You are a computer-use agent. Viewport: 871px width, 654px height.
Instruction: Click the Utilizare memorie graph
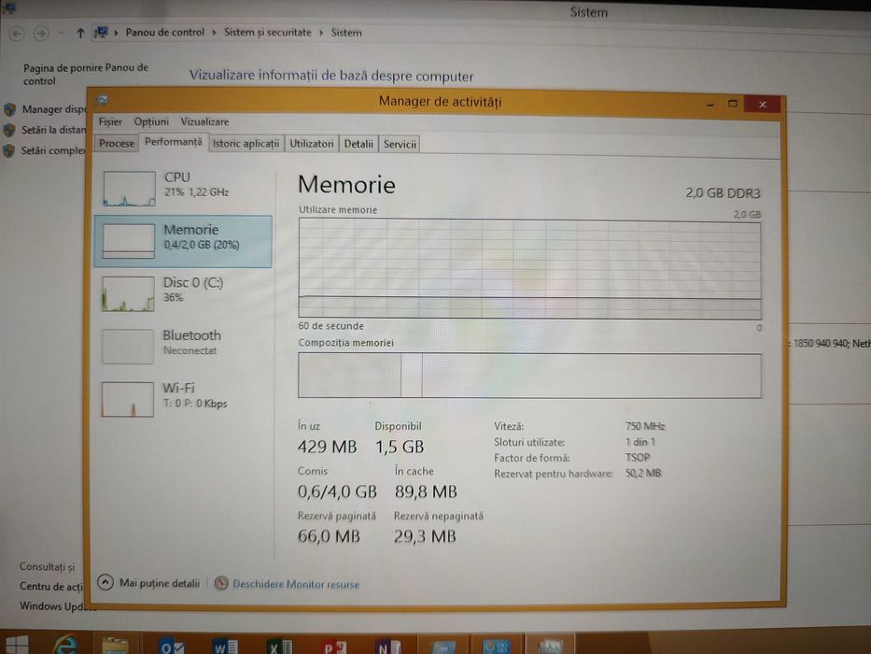coord(529,269)
